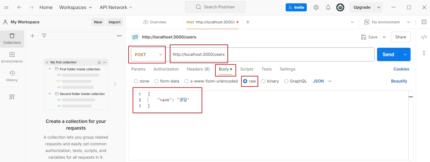The image size is (430, 162).
Task: Select x-www-form-urlencoded radio button
Action: [187, 81]
